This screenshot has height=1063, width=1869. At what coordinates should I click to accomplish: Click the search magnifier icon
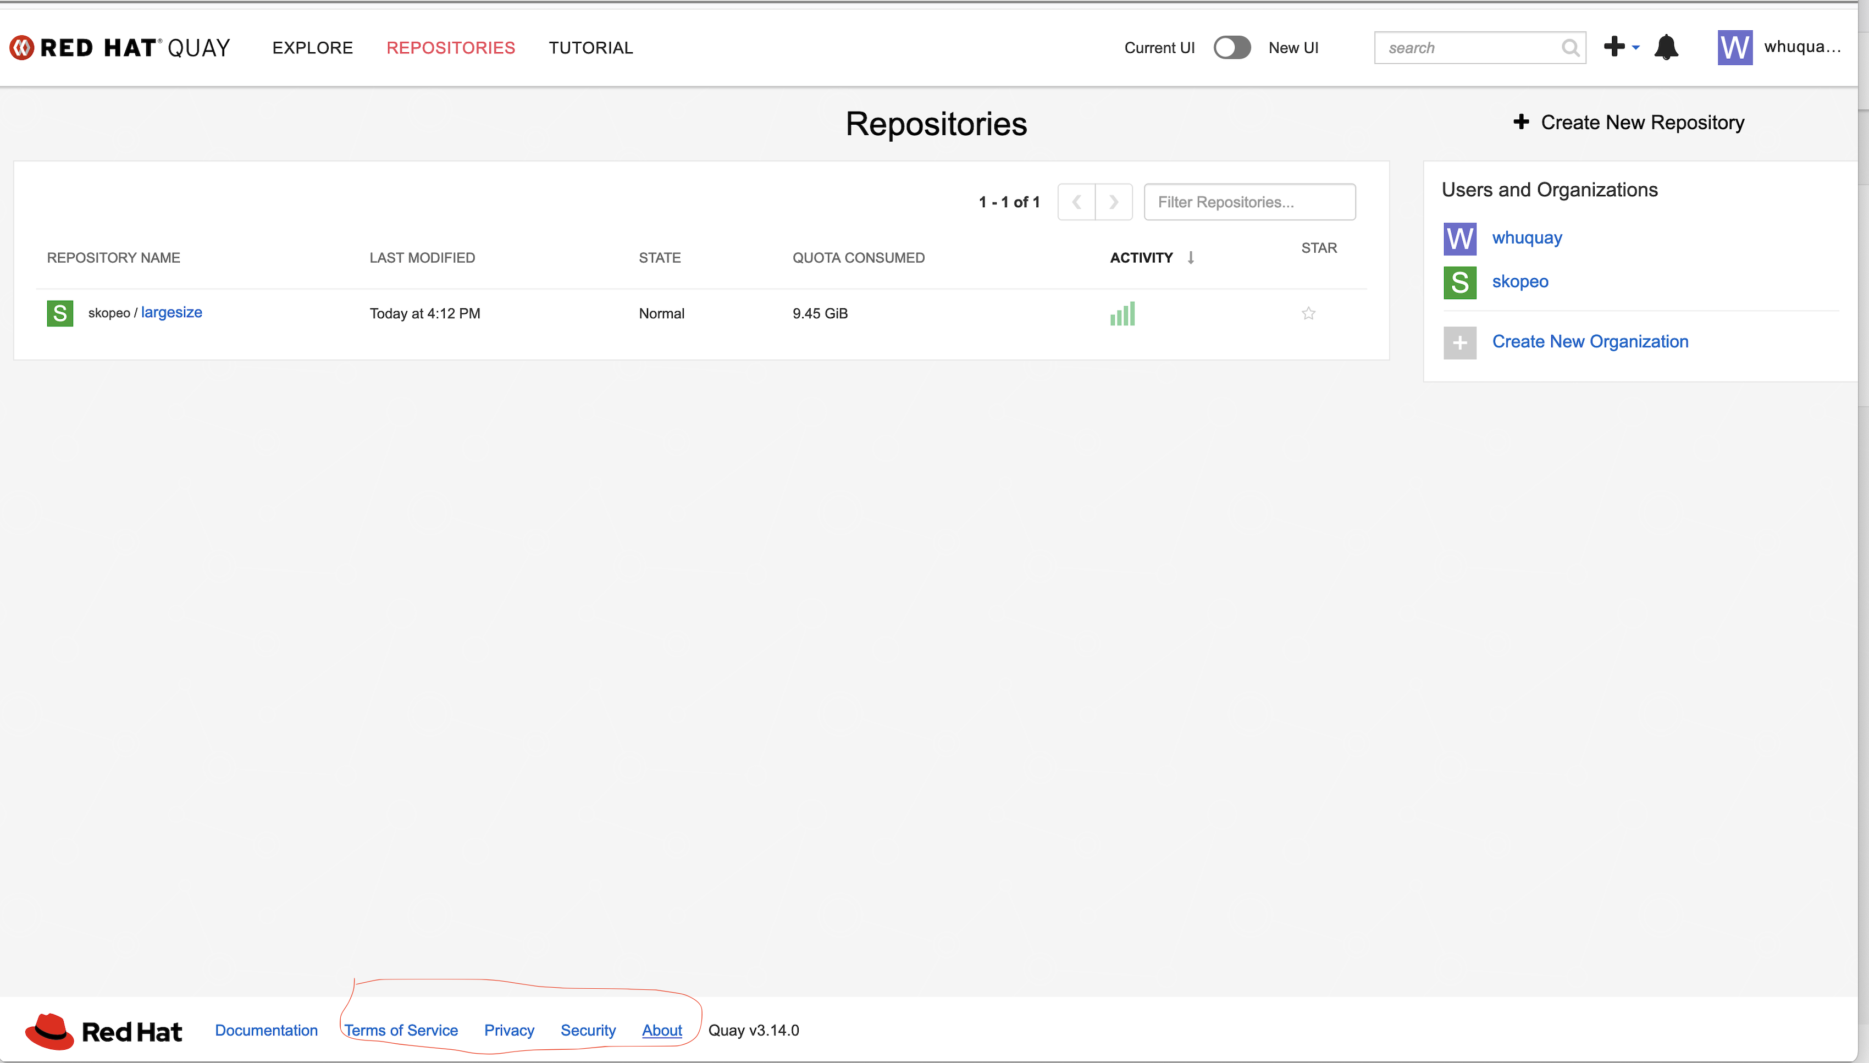[x=1569, y=48]
